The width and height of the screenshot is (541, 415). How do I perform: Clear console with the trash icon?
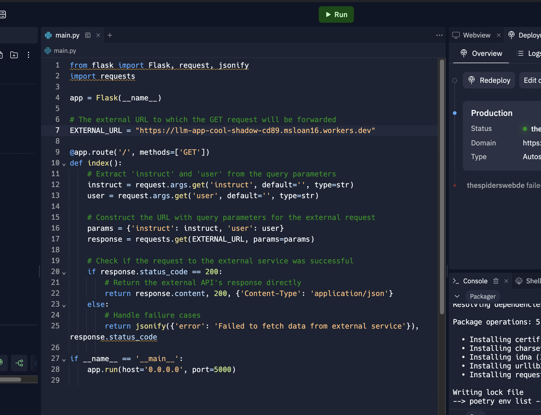click(x=496, y=281)
